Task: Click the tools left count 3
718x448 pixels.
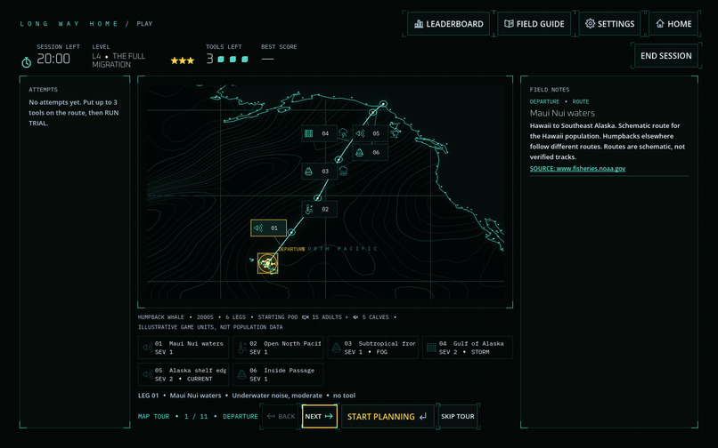Action: [209, 59]
